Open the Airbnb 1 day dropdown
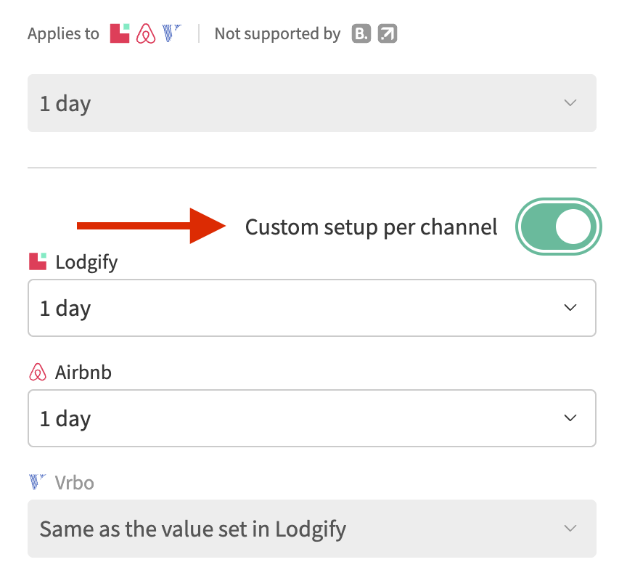Screen dimensions: 627x578 [312, 418]
